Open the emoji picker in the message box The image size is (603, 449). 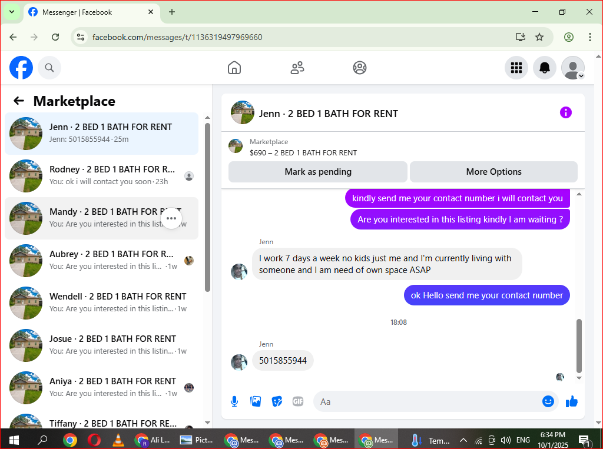[548, 401]
